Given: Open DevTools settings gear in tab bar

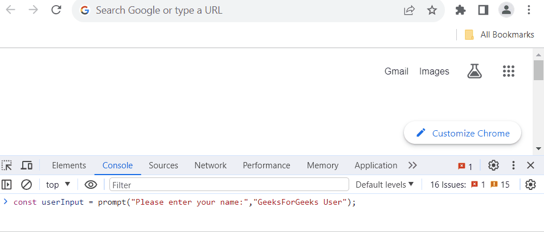Looking at the screenshot, I should click(493, 165).
